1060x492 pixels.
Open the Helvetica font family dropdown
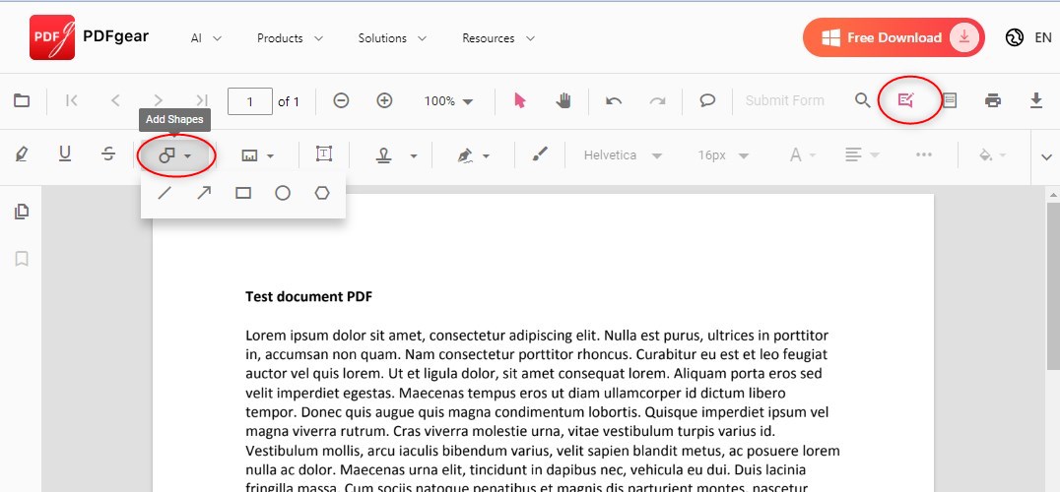point(623,155)
